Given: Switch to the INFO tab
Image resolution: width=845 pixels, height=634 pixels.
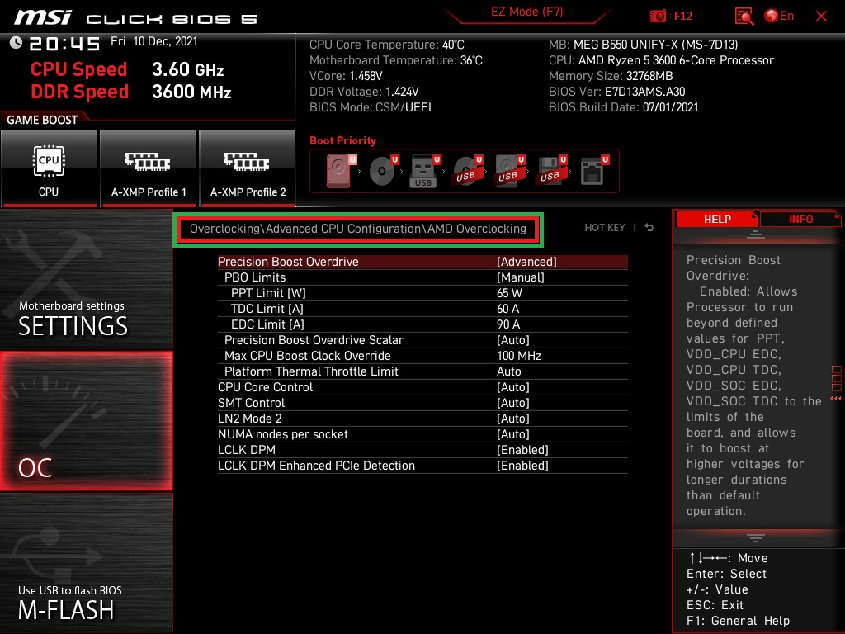Looking at the screenshot, I should [800, 219].
